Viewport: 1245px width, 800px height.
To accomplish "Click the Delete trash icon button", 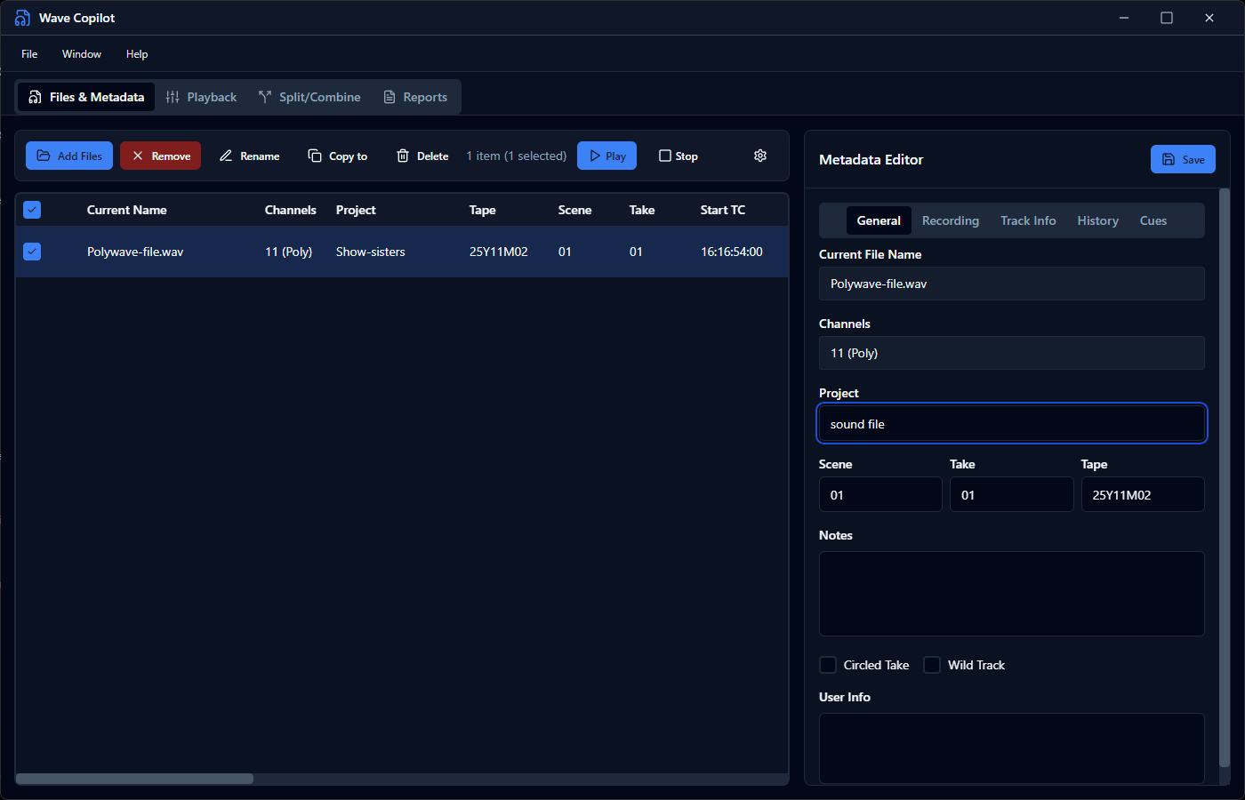I will [x=422, y=156].
